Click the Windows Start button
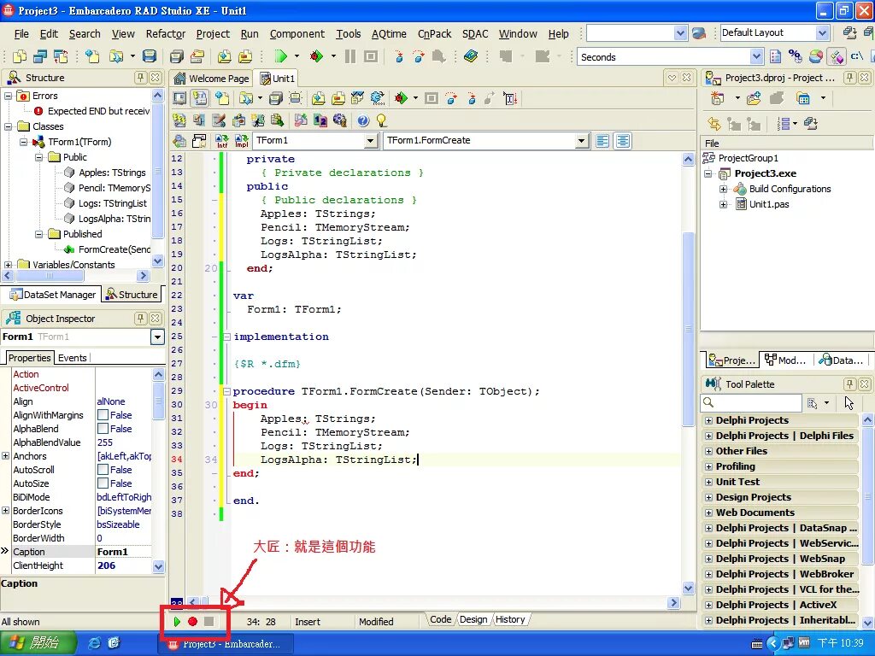This screenshot has height=656, width=875. tap(36, 642)
